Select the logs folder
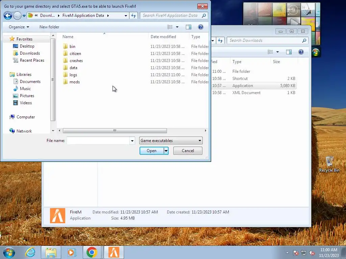This screenshot has height=259, width=346. (x=73, y=75)
